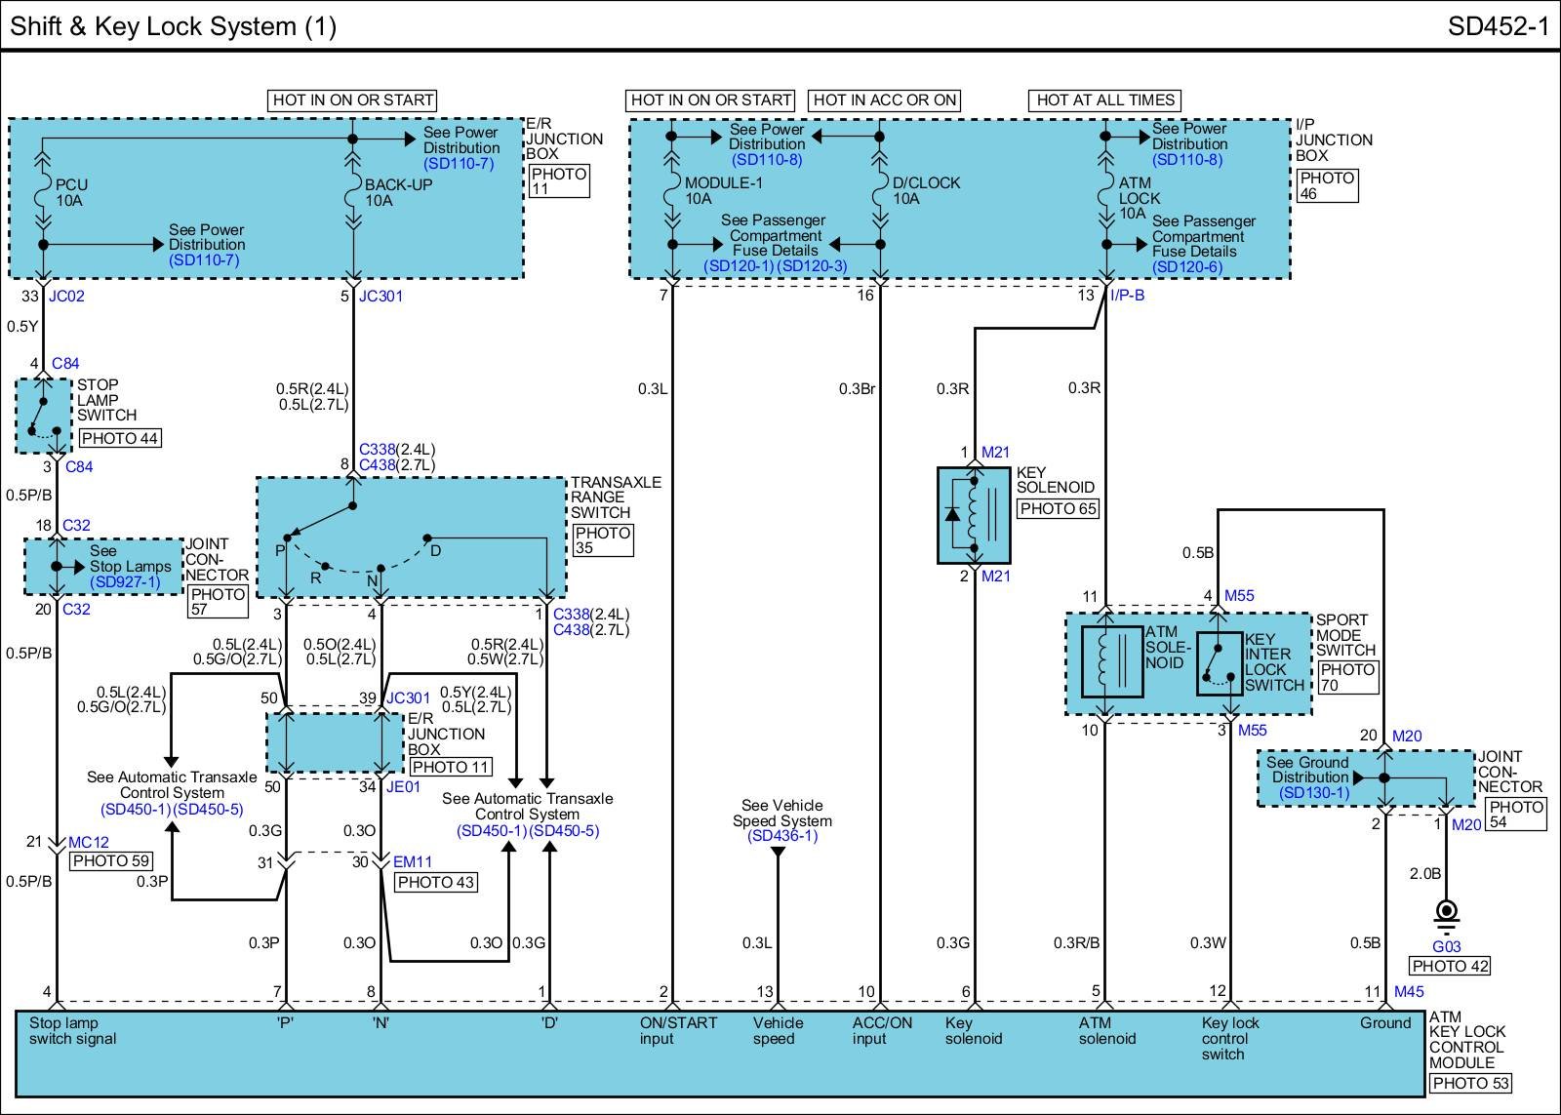Select the PCU 10A fuse symbol
Screen dimensions: 1561x1115
coord(43,191)
